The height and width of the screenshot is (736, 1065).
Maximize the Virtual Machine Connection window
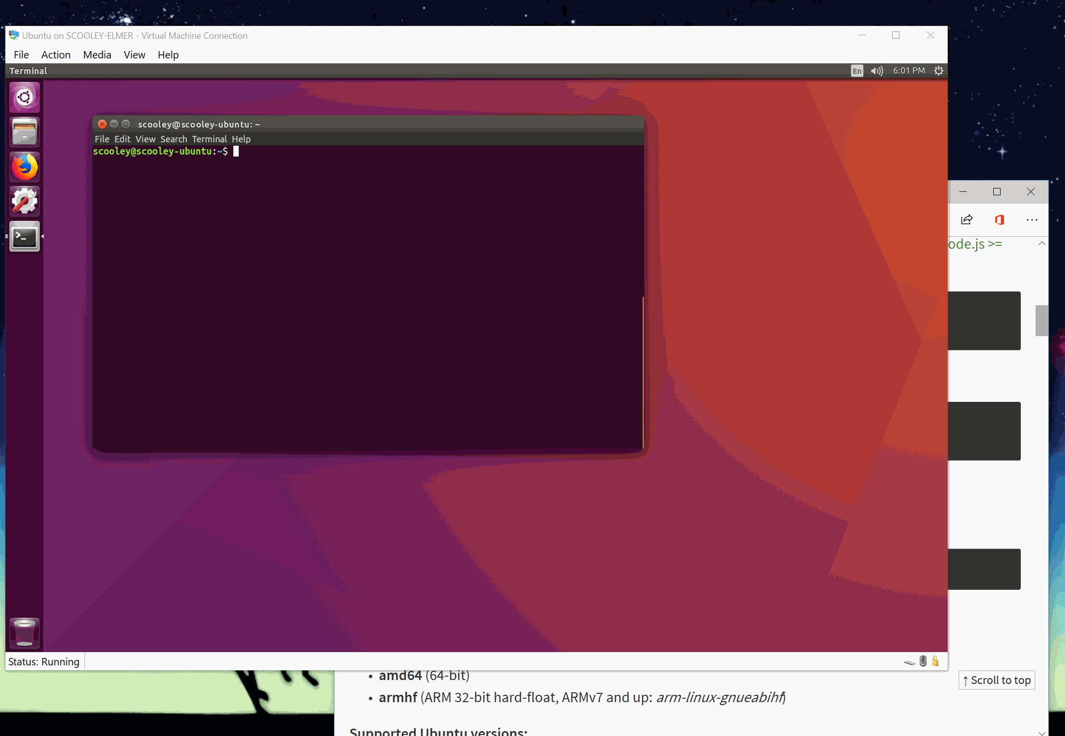pyautogui.click(x=896, y=35)
